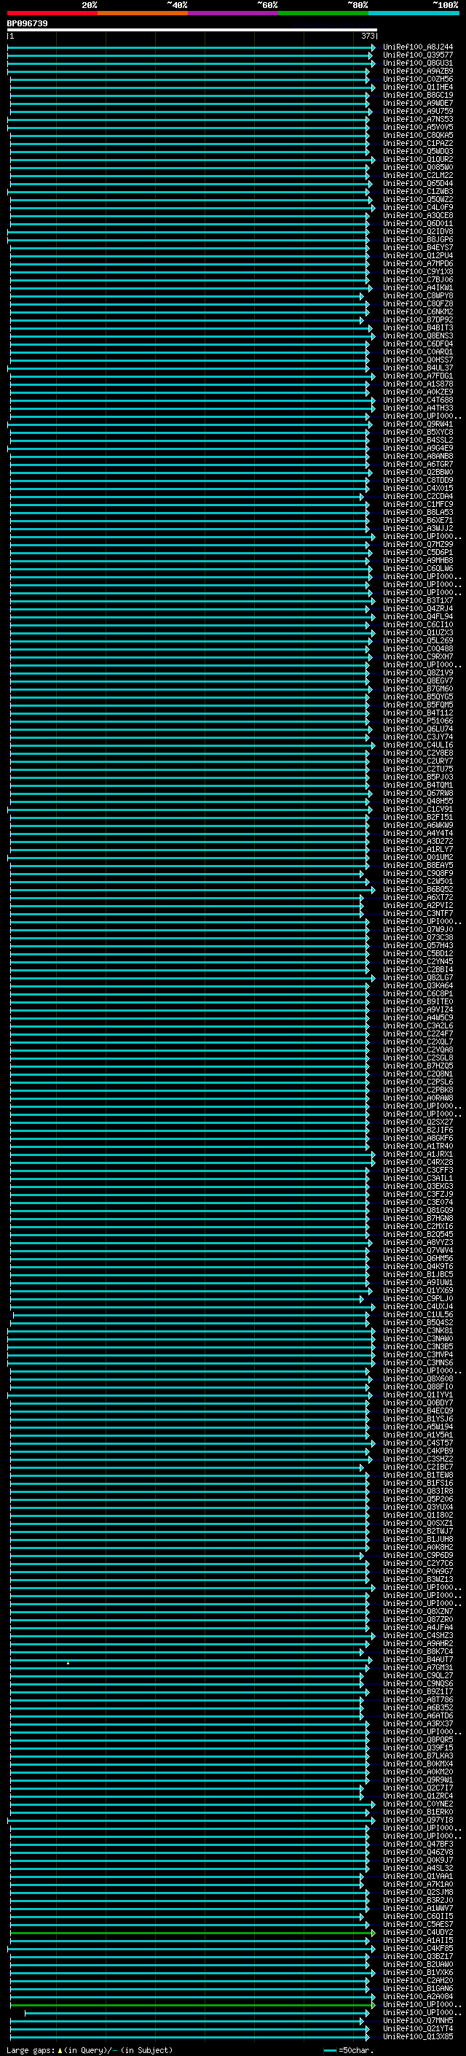The width and height of the screenshot is (466, 2056).
Task: Click the UniRef100_Q87ZR0 label
Action: pyautogui.click(x=418, y=1619)
